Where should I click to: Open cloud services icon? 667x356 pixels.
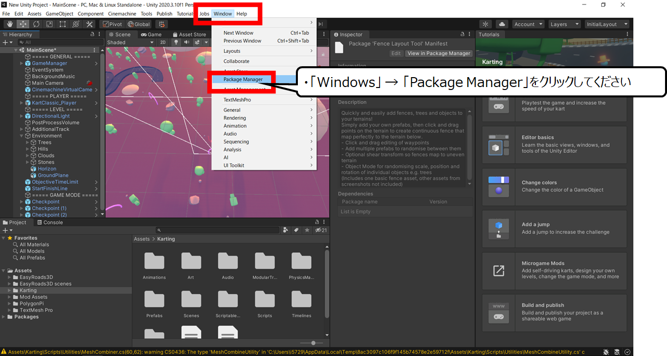pos(502,24)
